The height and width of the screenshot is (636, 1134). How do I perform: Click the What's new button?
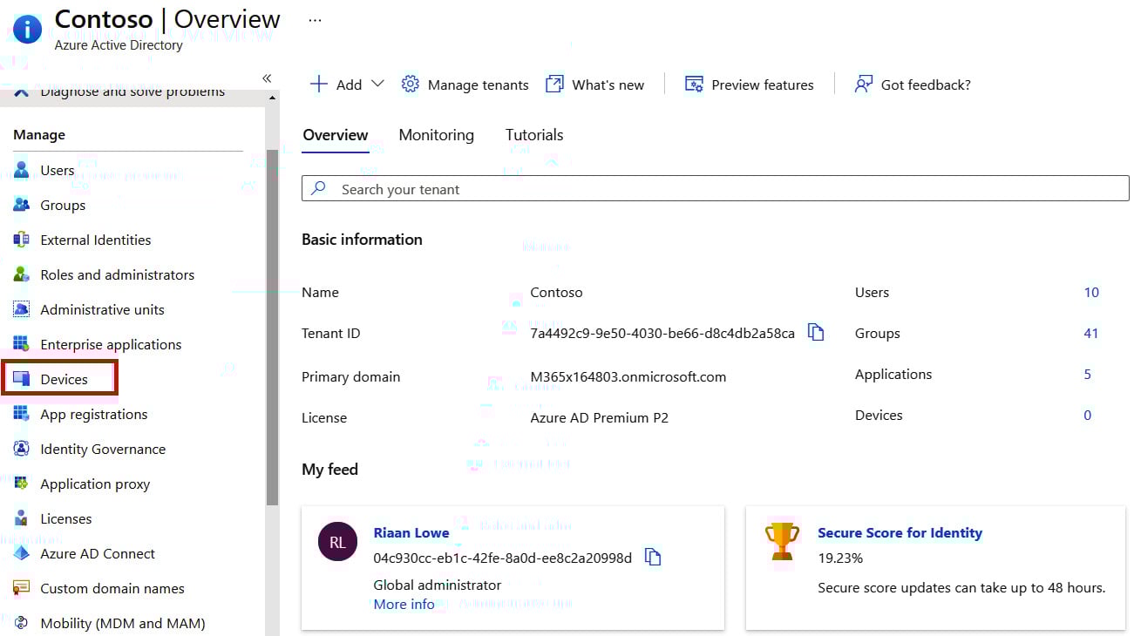pyautogui.click(x=595, y=85)
